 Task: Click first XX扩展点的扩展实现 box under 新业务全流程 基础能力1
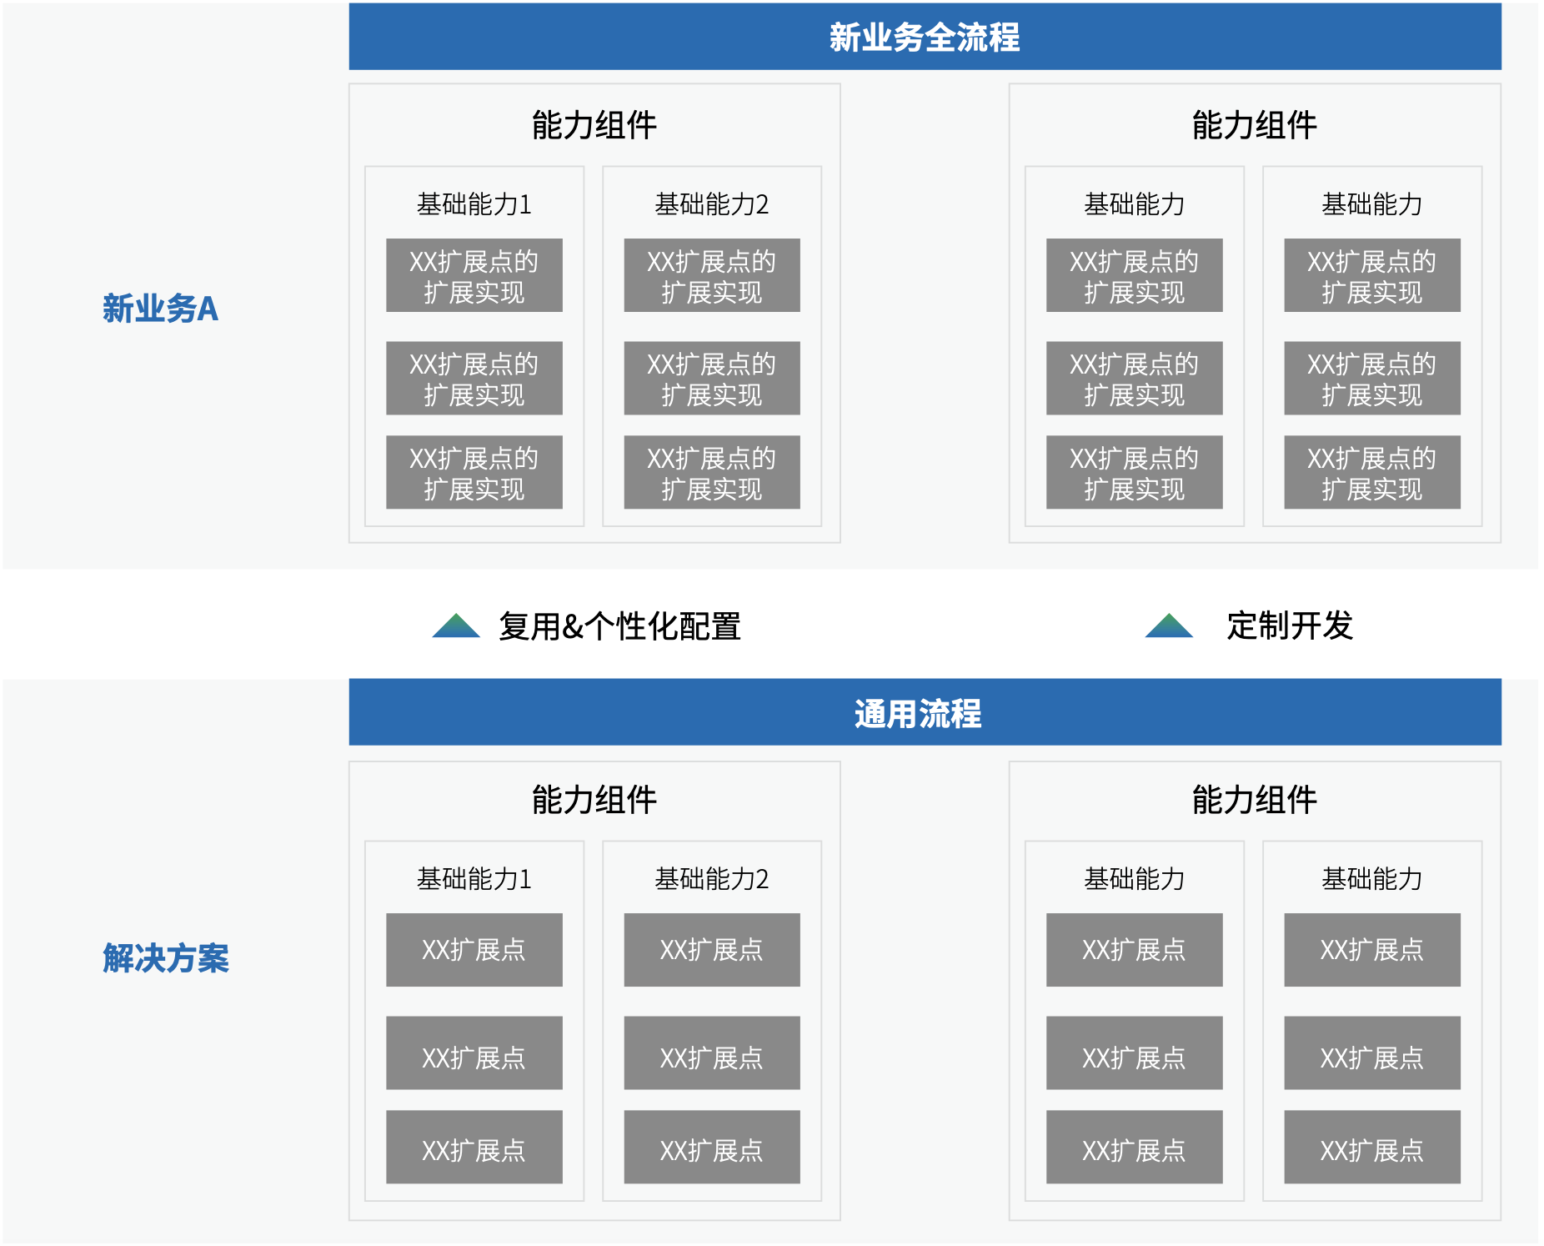(x=474, y=275)
